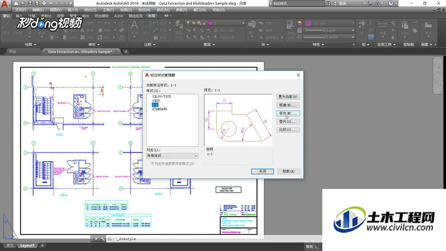Open the 格式(O) menu
Screen dimensions: 446x251
90,10
